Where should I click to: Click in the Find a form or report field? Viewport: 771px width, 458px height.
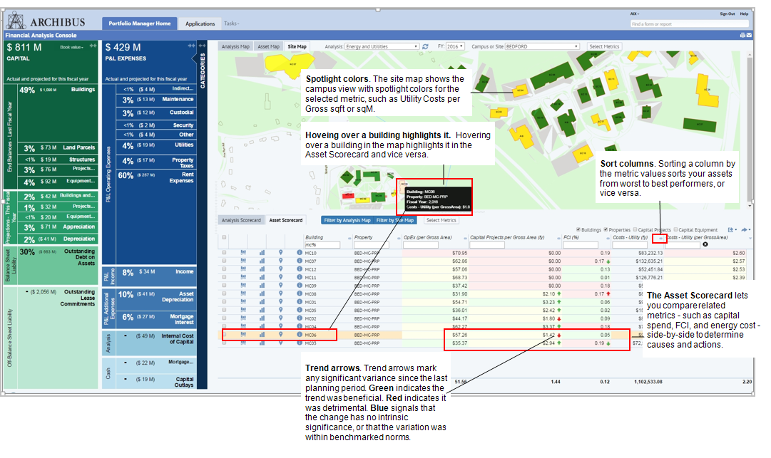click(x=690, y=24)
